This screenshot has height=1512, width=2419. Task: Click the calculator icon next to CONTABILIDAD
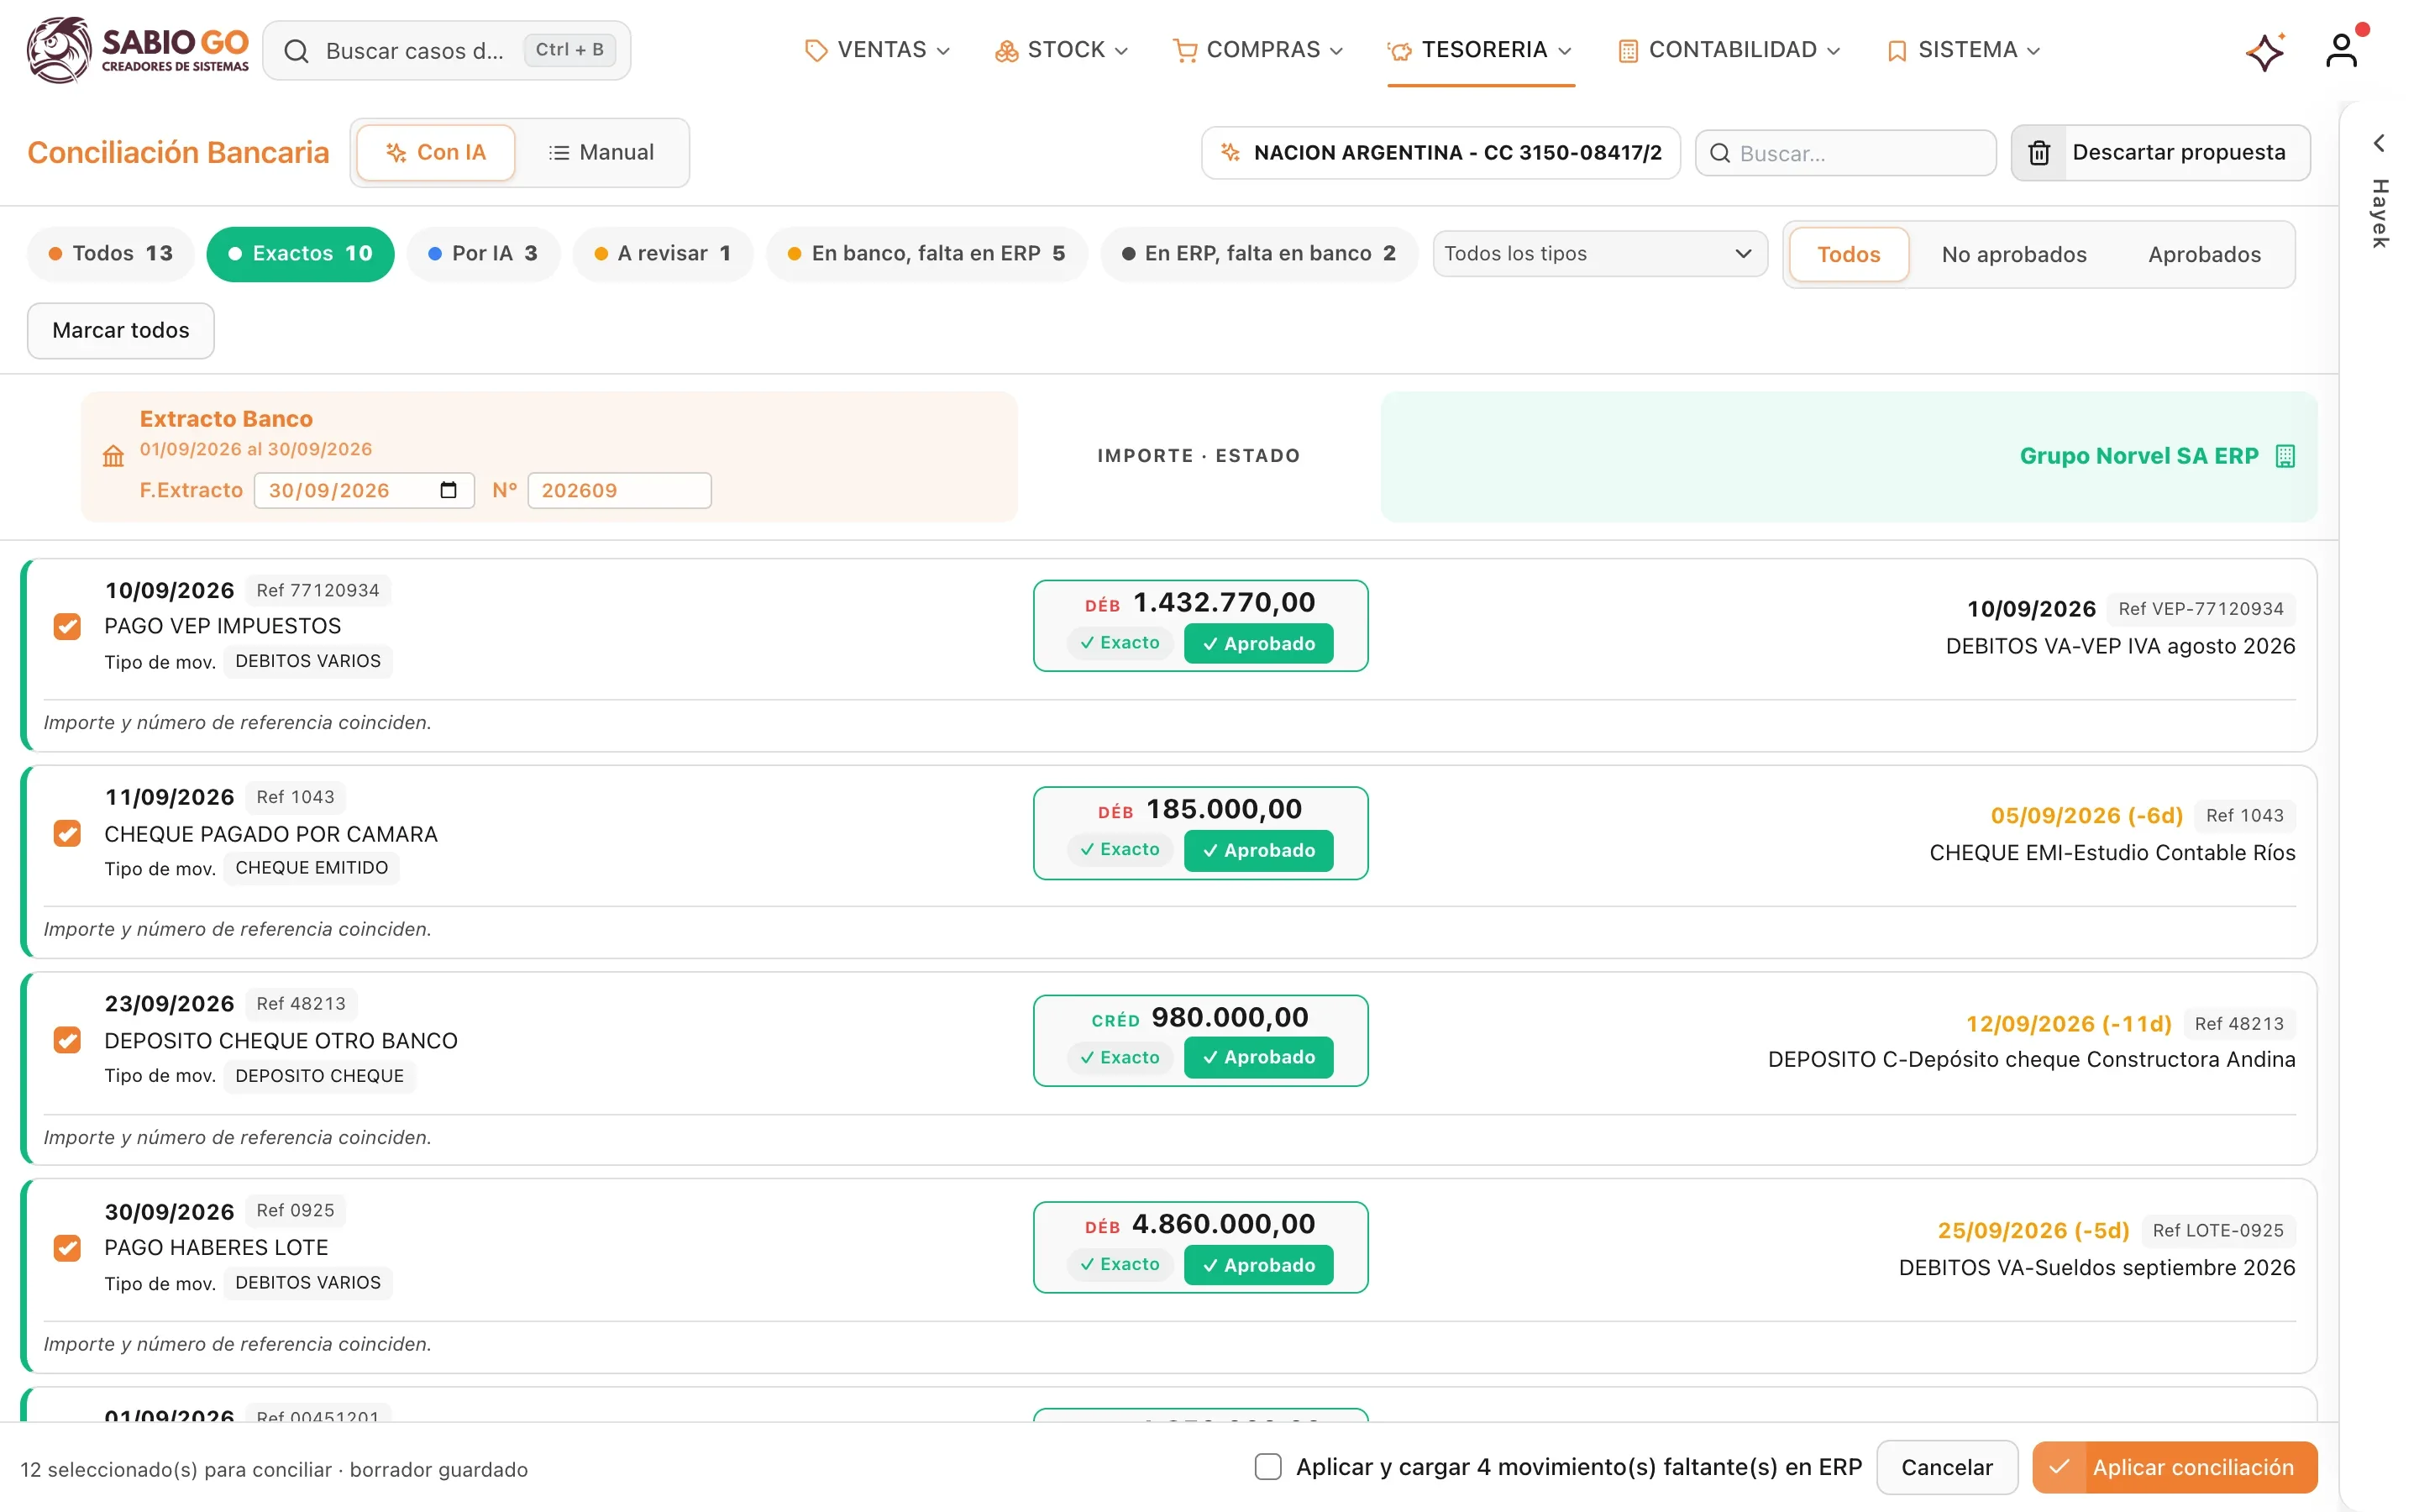point(1627,50)
